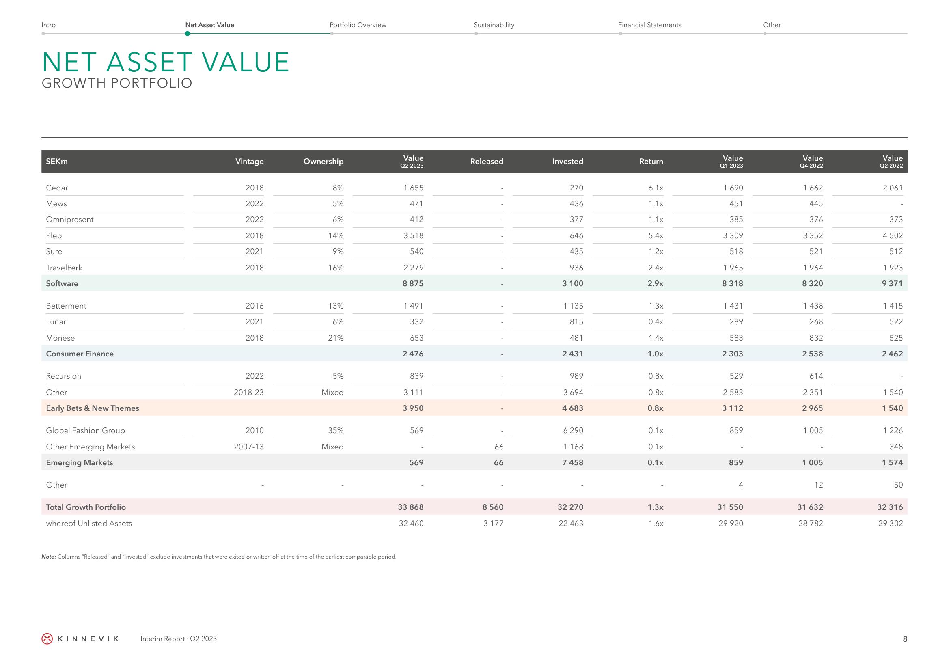
Task: Click the Software subtotal row label
Action: [62, 283]
